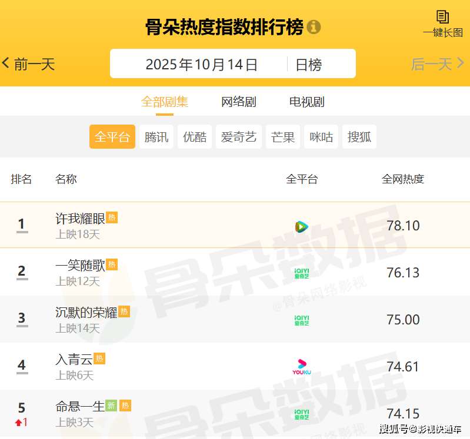
Task: Click the iQIYI logo in 一笑随歌 row
Action: click(301, 273)
